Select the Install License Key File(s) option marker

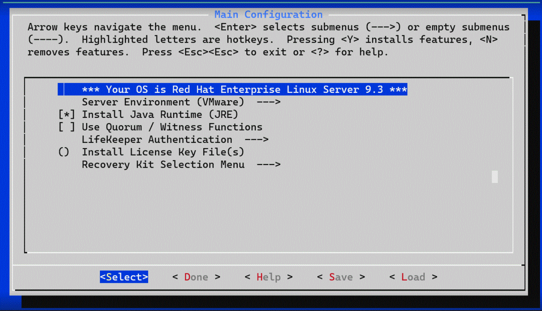(63, 152)
